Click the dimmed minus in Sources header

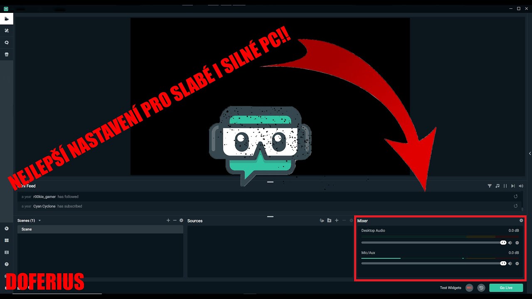tap(344, 221)
